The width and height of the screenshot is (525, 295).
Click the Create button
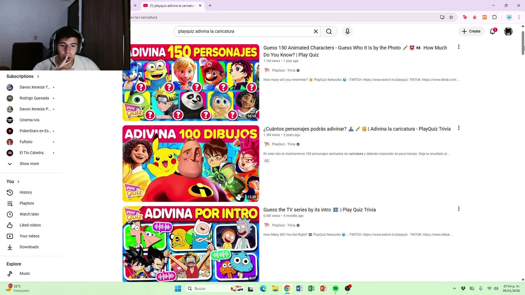[471, 31]
